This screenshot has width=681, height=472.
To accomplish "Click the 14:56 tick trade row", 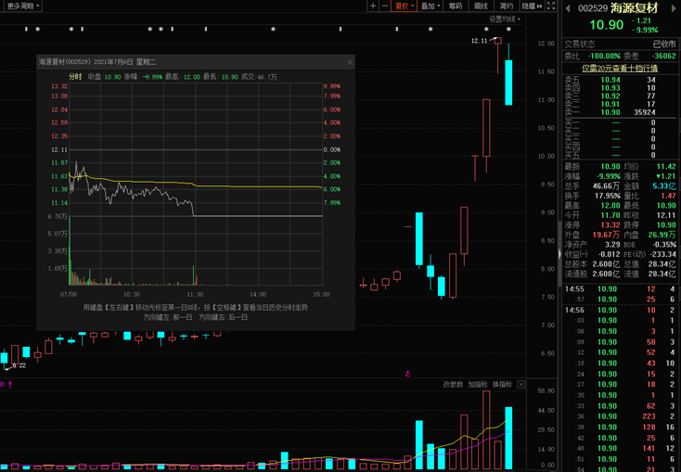I will click(620, 310).
